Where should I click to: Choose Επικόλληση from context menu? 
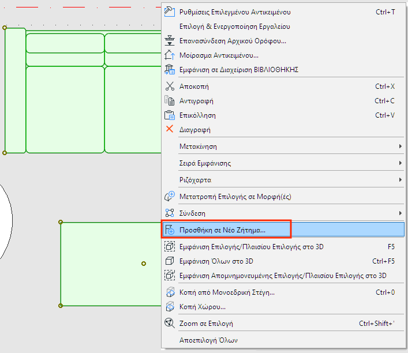[283, 115]
